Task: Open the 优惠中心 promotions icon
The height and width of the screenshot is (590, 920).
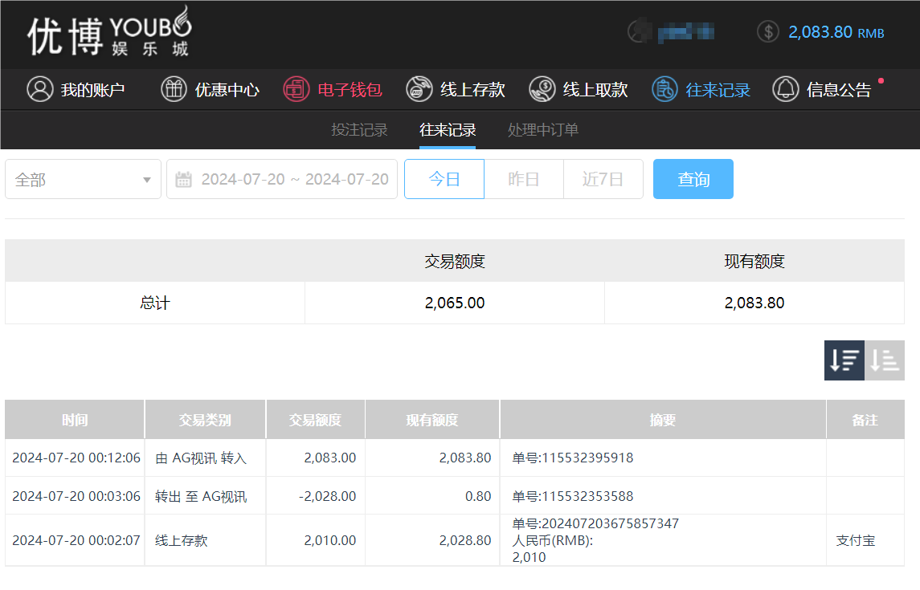Action: click(x=174, y=89)
